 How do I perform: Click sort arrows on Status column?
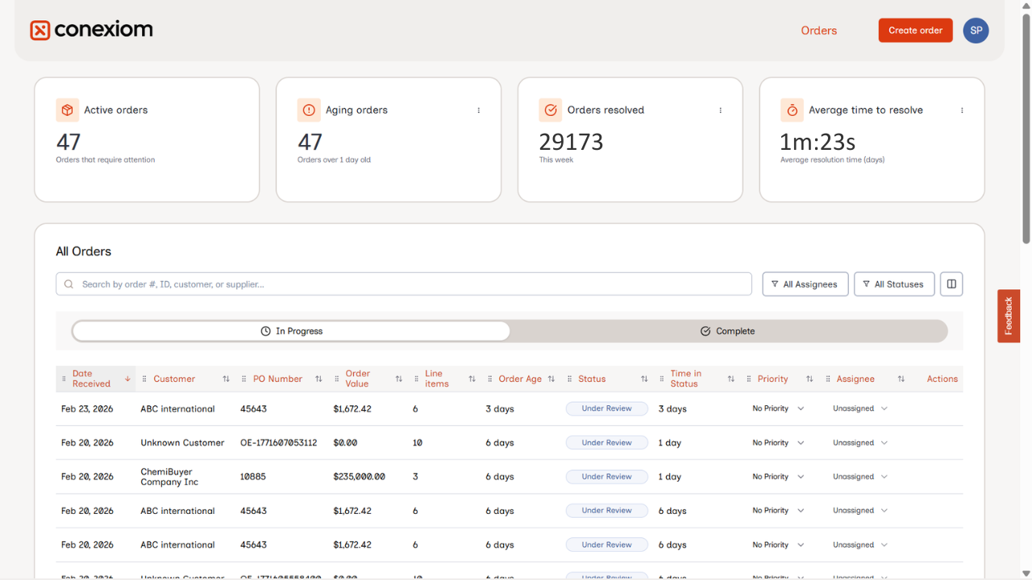click(x=644, y=379)
